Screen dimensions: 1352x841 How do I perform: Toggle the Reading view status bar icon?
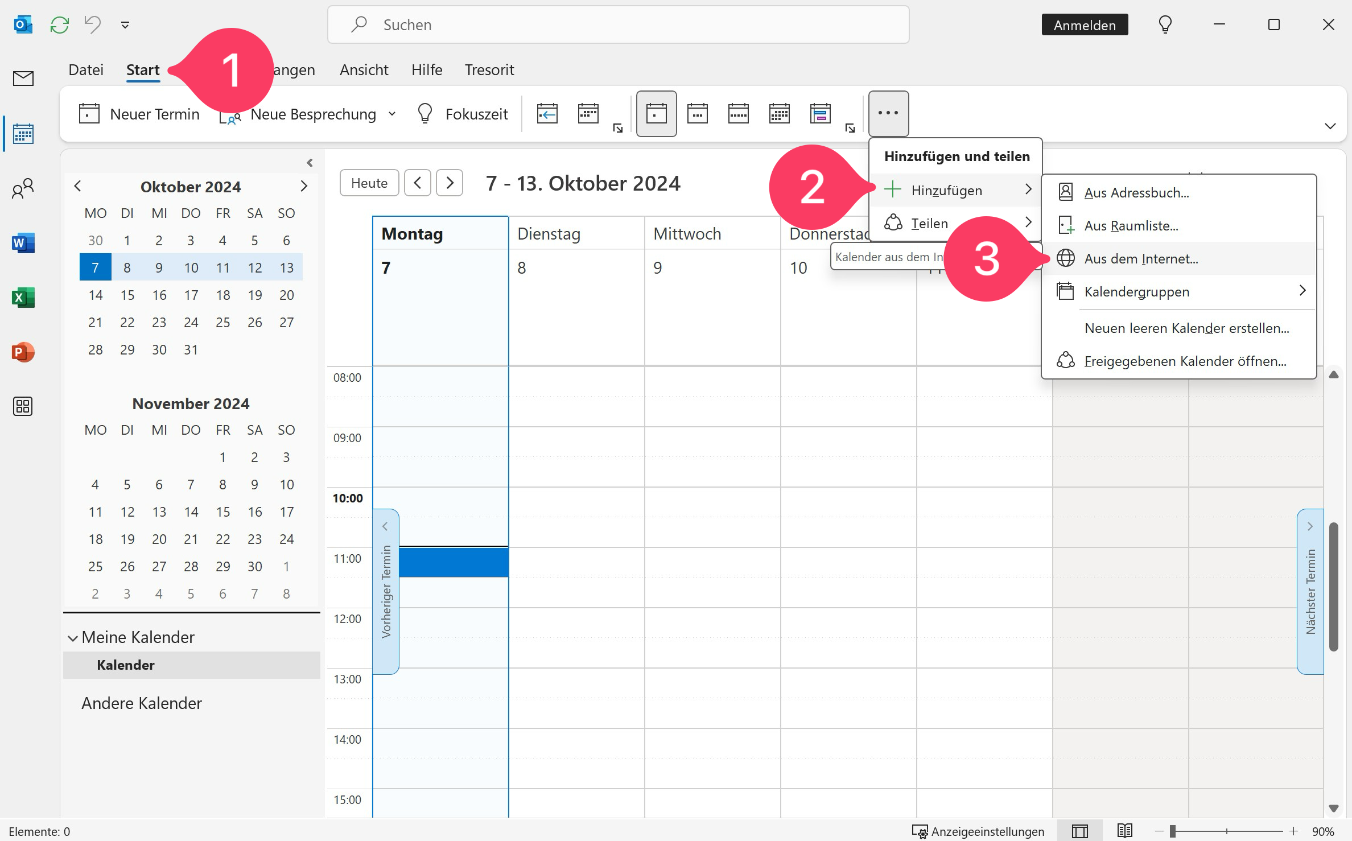1124,831
